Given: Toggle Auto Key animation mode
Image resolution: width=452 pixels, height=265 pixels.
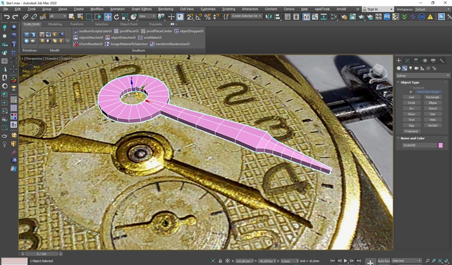Looking at the screenshot, I should (x=383, y=261).
